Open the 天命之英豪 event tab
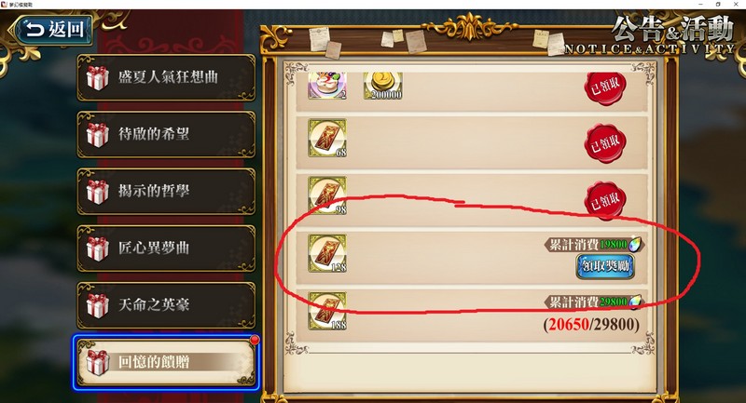The image size is (746, 403). coord(166,305)
